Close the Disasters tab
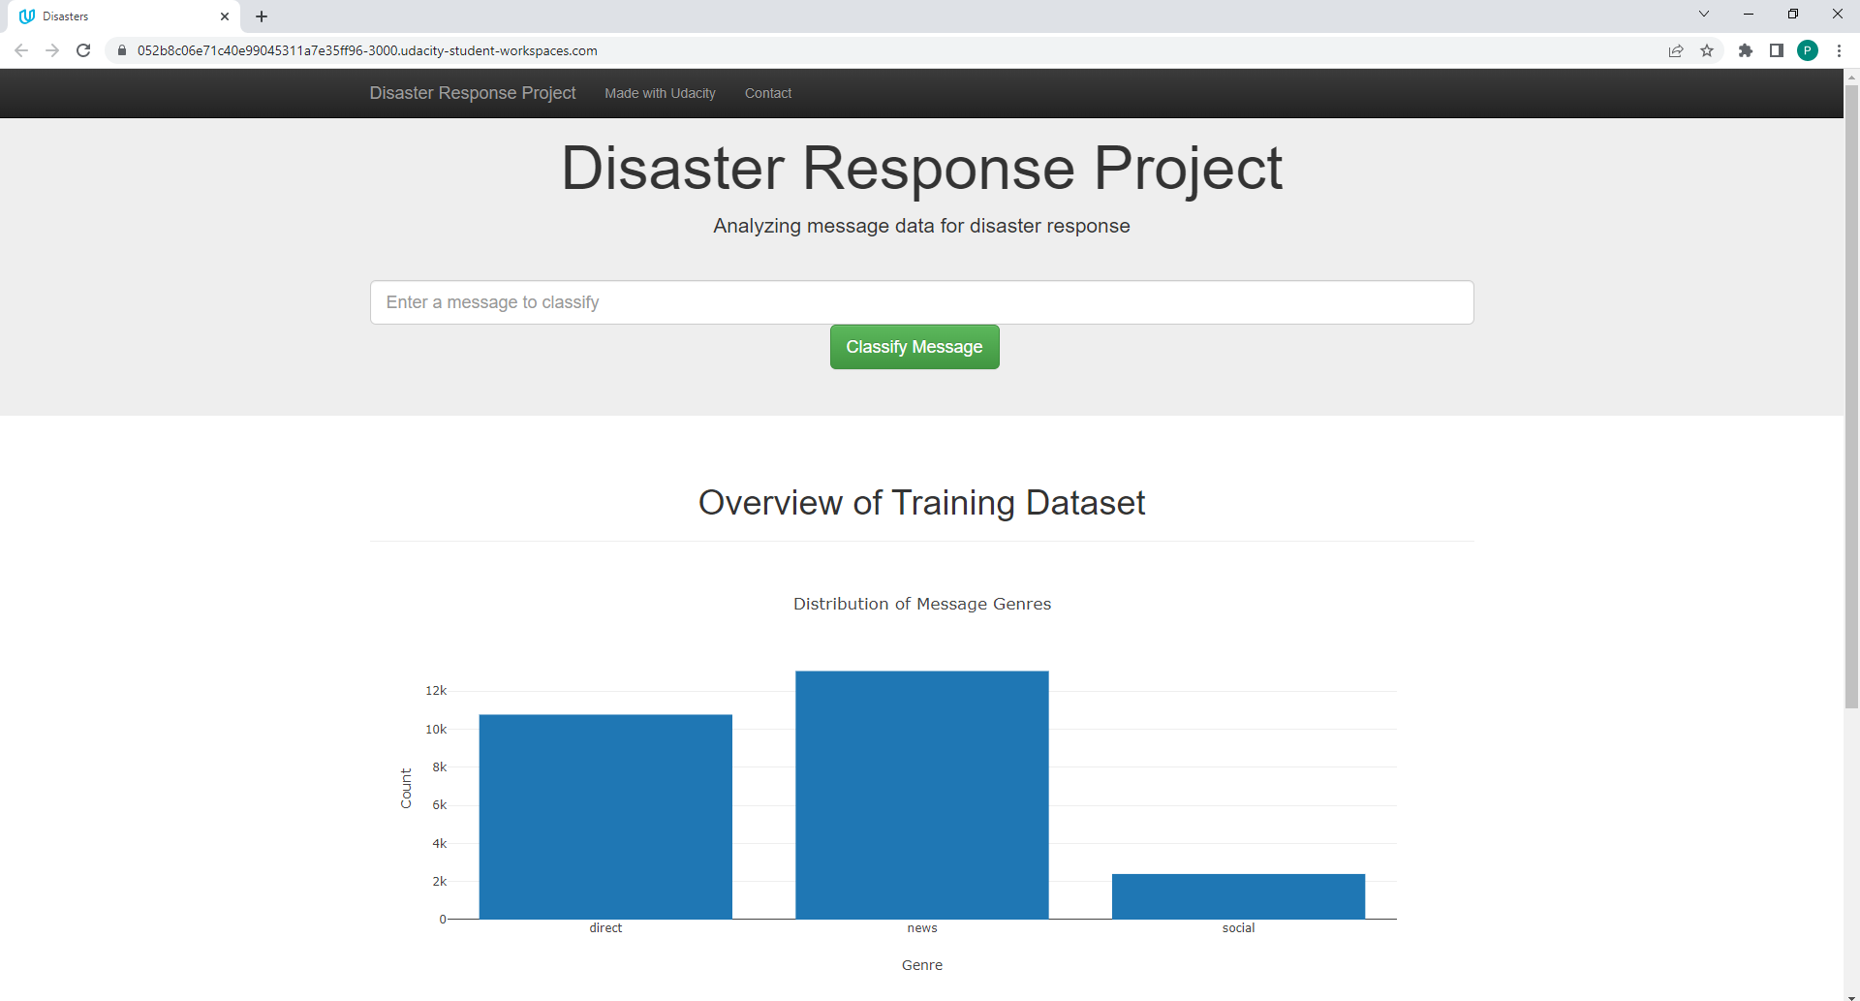 click(225, 16)
